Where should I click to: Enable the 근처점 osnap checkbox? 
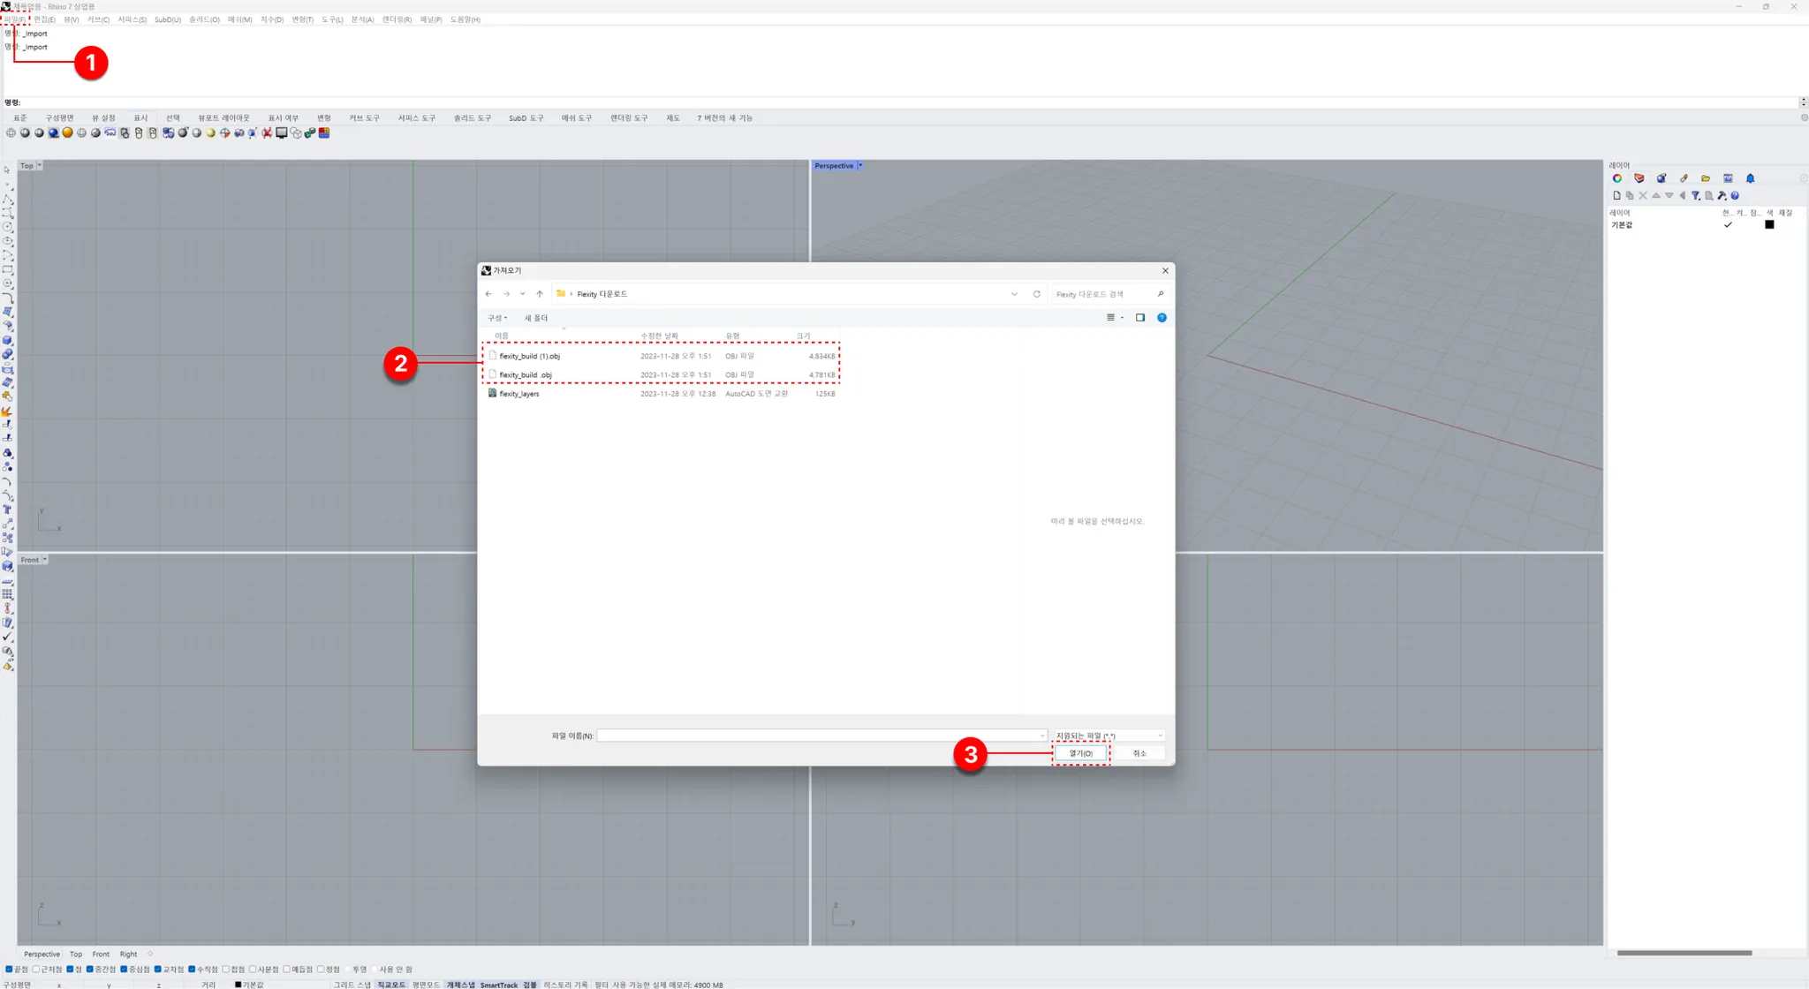[36, 970]
